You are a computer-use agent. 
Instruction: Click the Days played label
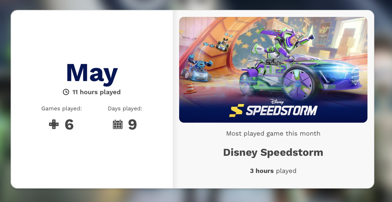point(125,109)
